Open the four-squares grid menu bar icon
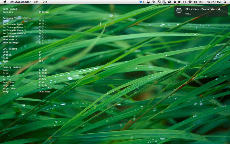Image resolution: width=230 pixels, height=144 pixels. (x=159, y=2)
